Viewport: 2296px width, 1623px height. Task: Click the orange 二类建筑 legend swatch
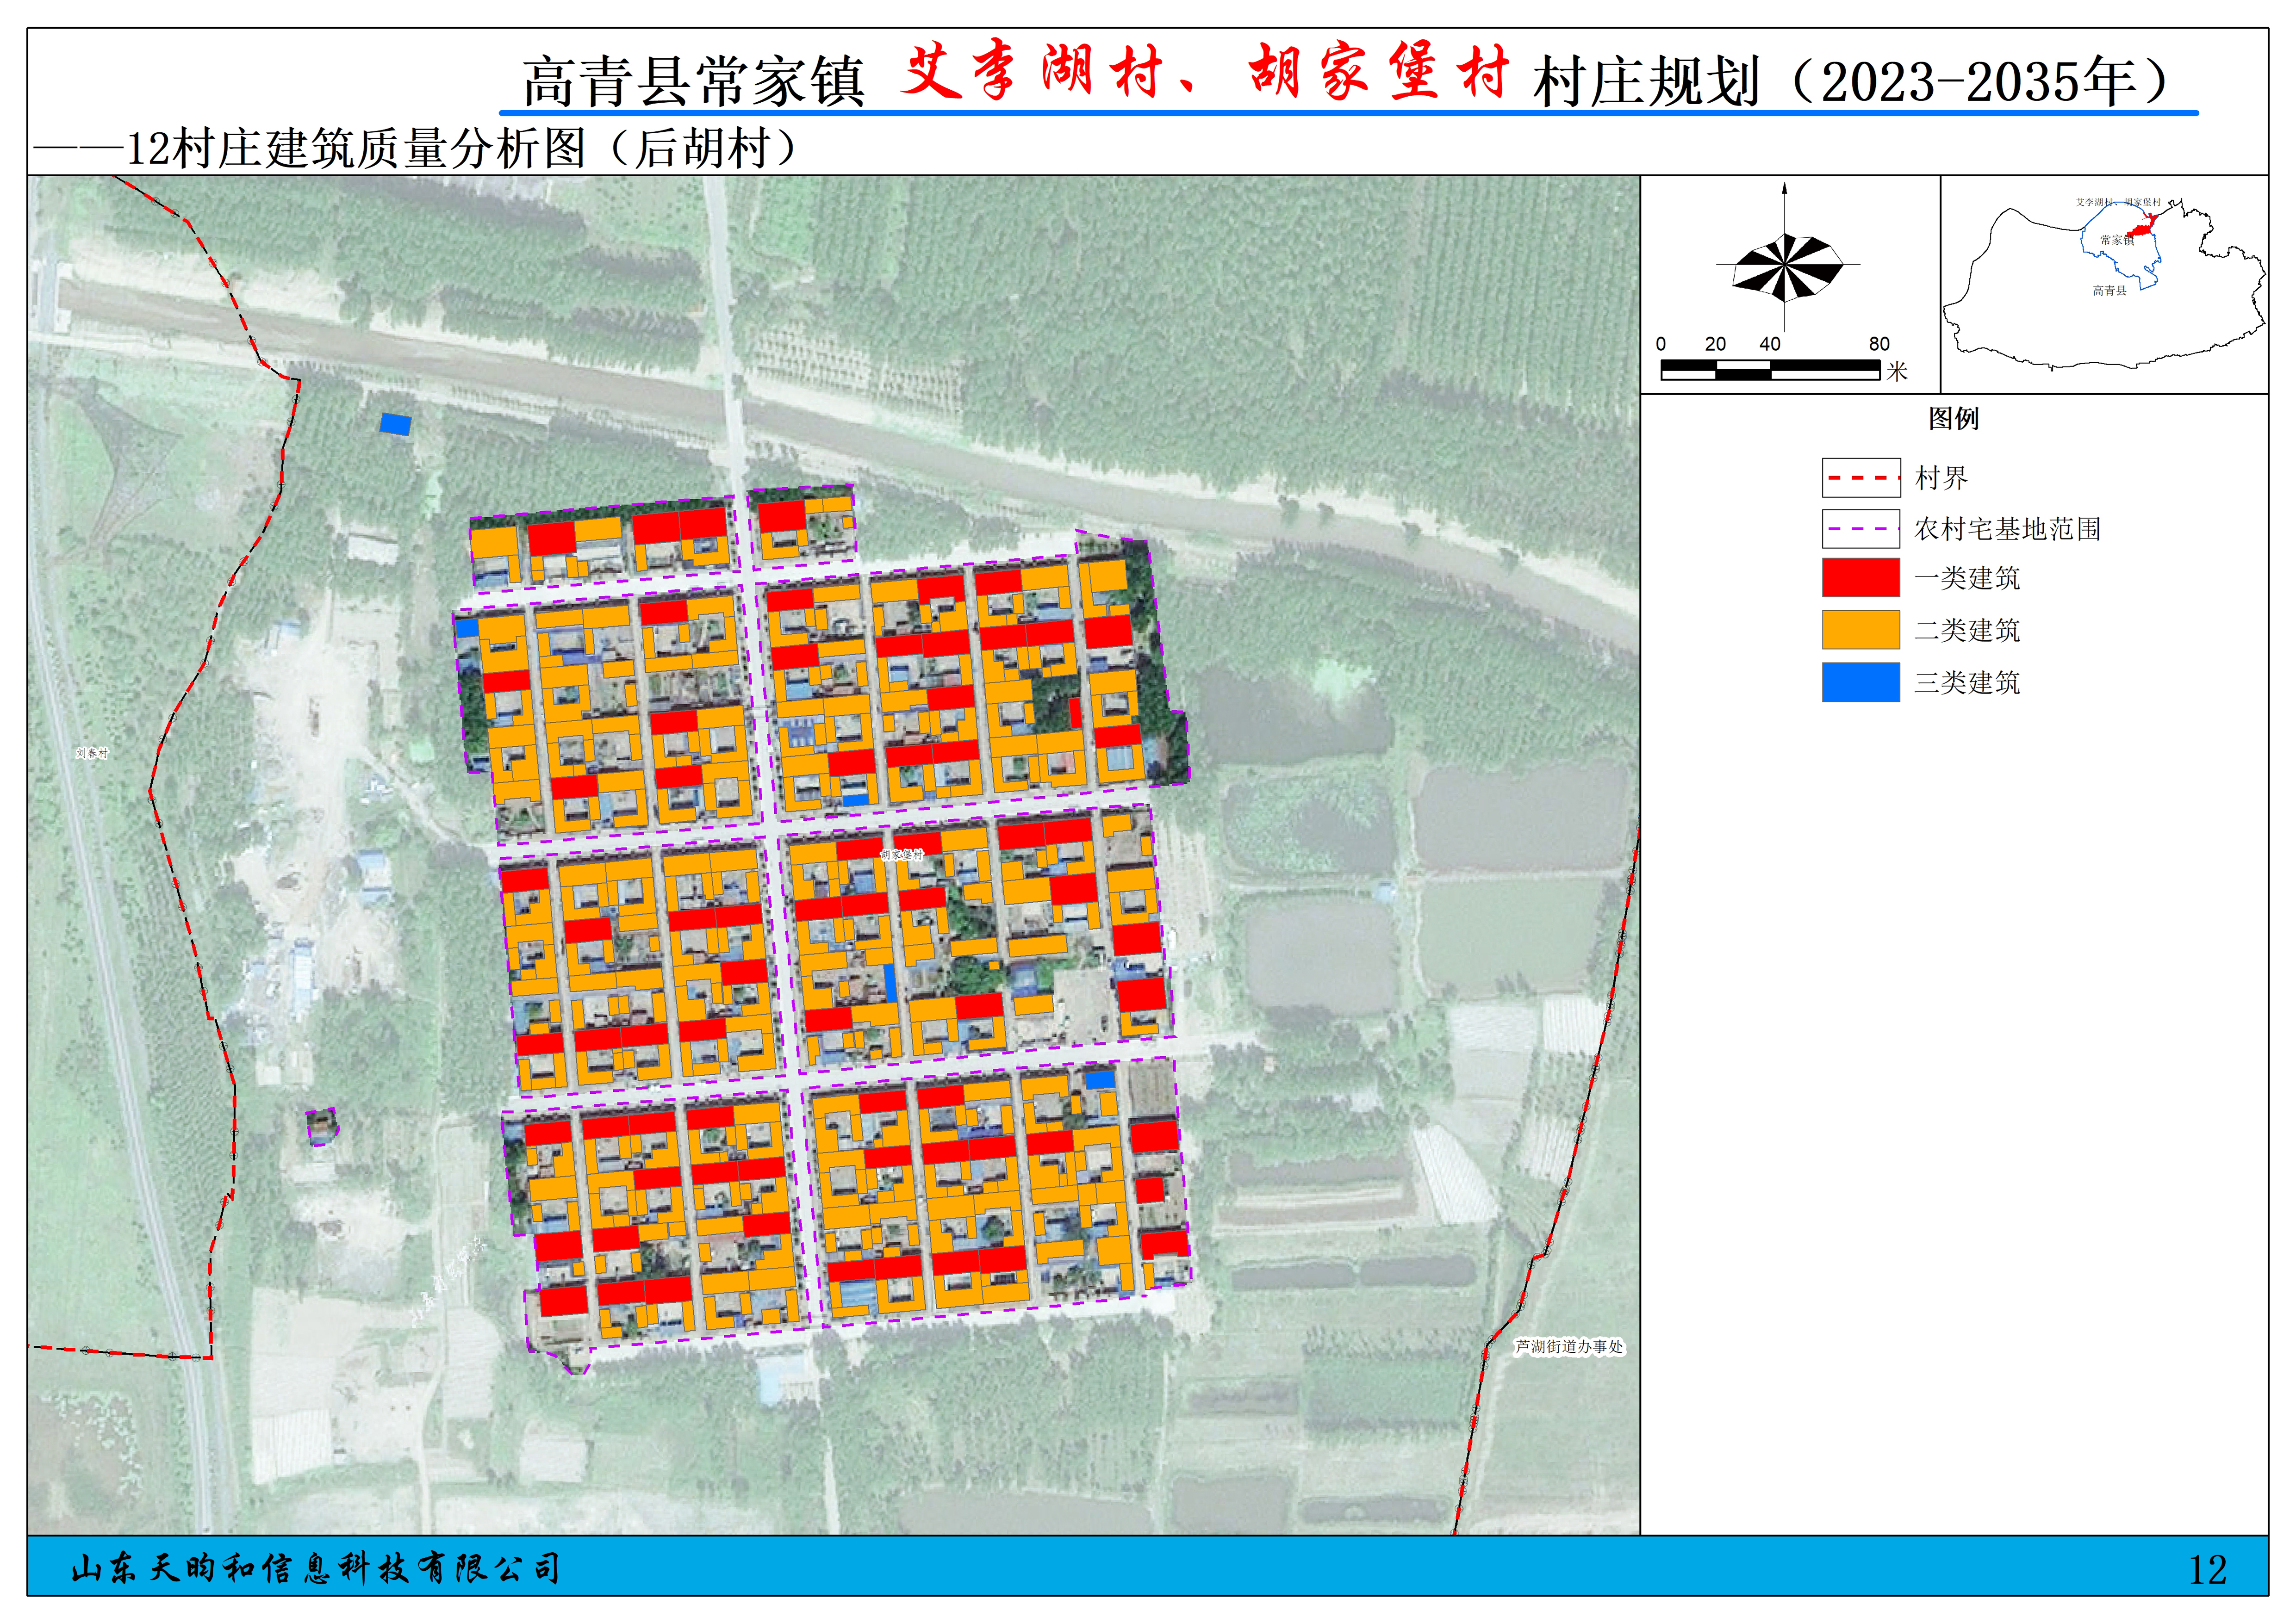tap(1860, 630)
